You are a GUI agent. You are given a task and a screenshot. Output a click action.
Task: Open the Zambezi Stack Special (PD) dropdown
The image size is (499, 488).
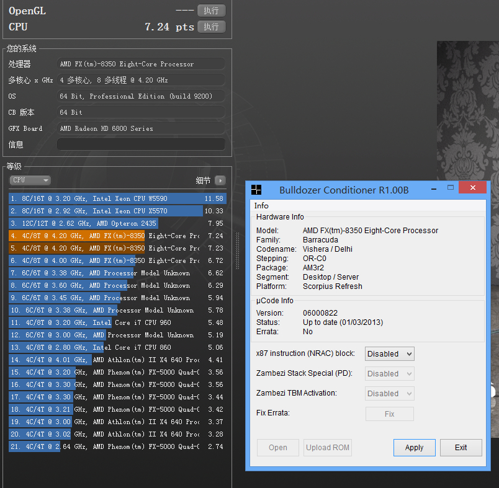click(390, 373)
